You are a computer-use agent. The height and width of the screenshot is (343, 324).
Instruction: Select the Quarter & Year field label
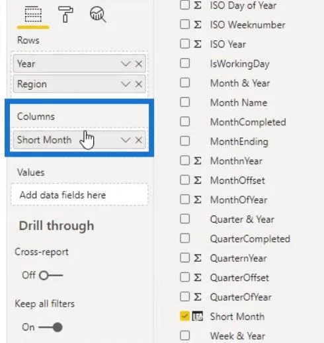point(242,219)
